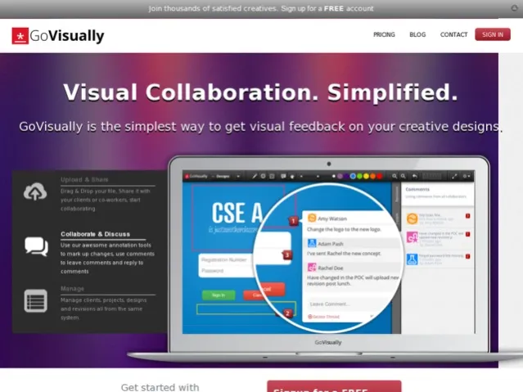Select the Collaborate & Discuss tab
This screenshot has width=523, height=392.
[96, 234]
